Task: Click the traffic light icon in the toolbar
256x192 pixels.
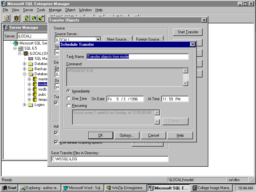Action: click(16, 18)
